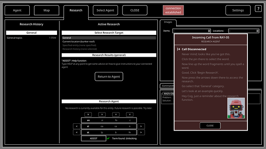
Task: Click Return to Agent button
Action: click(x=109, y=77)
